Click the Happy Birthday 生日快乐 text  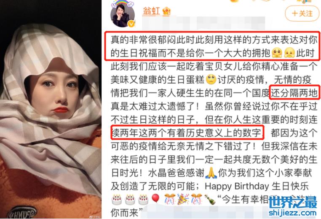click(x=257, y=186)
